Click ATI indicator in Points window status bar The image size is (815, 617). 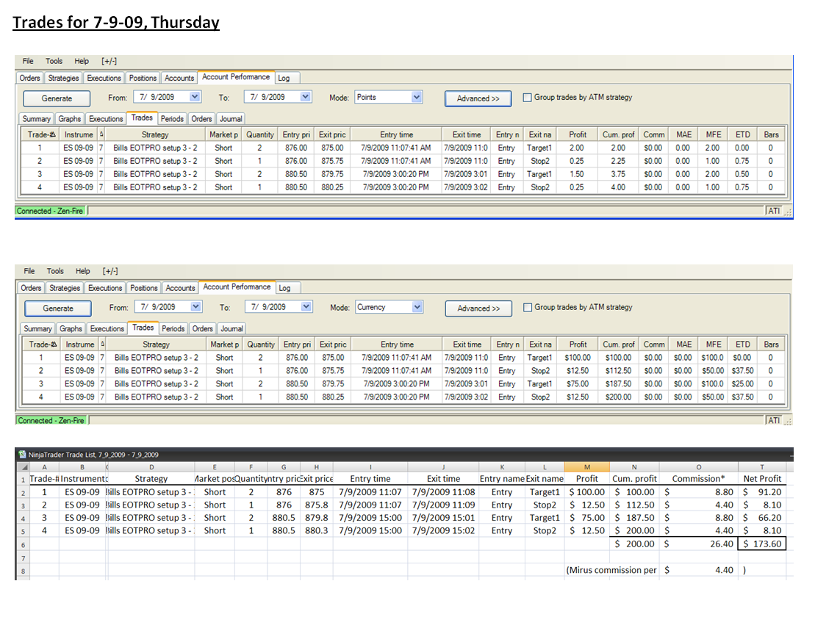point(774,211)
